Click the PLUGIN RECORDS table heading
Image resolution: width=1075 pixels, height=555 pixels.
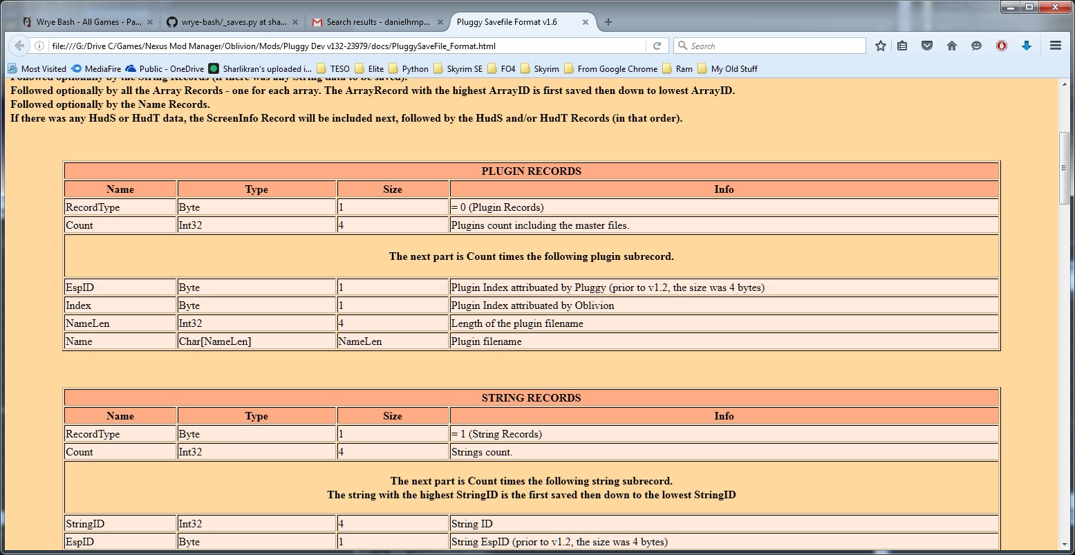click(531, 171)
